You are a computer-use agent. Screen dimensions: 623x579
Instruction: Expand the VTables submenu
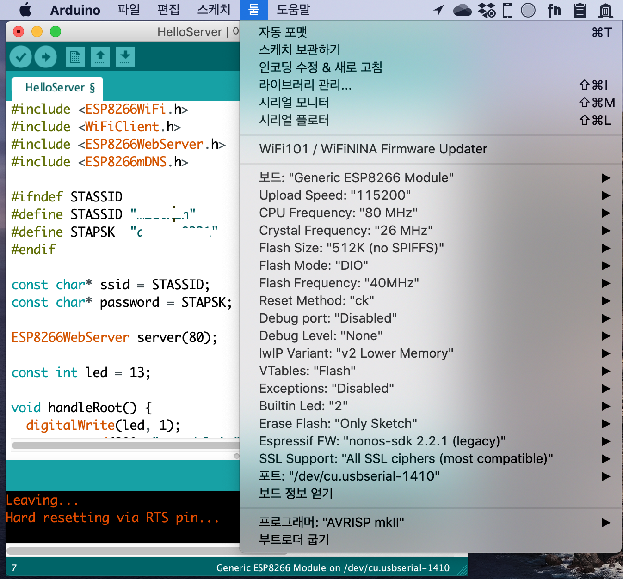coord(431,371)
